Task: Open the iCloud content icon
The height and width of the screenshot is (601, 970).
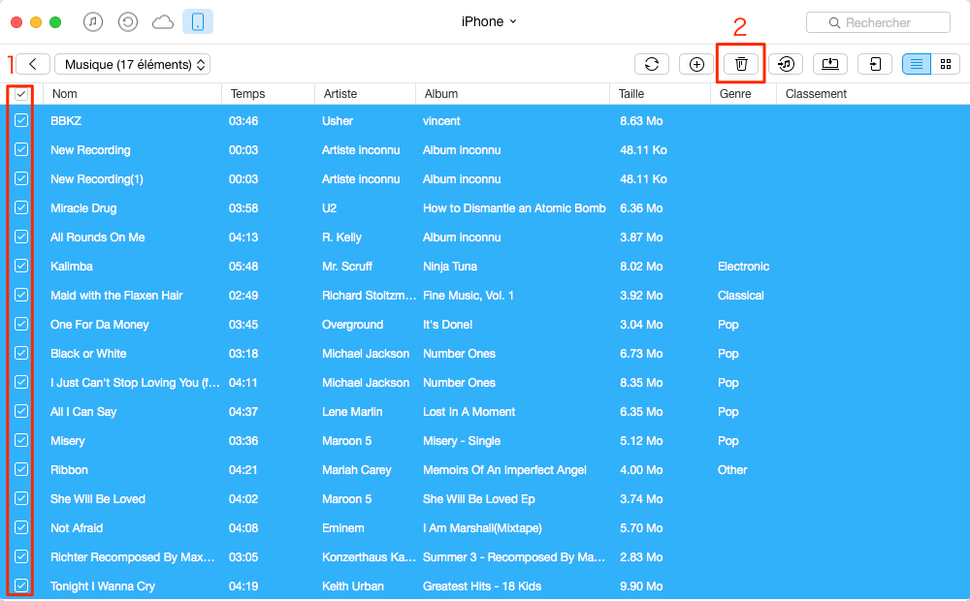Action: point(163,23)
